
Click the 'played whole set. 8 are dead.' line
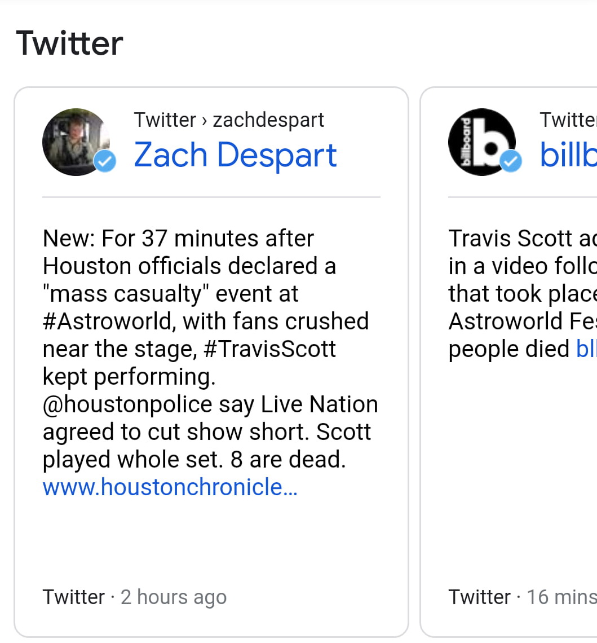pos(194,460)
